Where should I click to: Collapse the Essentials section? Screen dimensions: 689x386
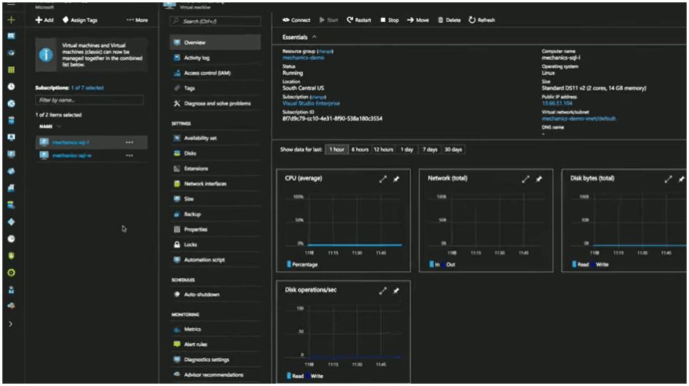click(x=314, y=37)
